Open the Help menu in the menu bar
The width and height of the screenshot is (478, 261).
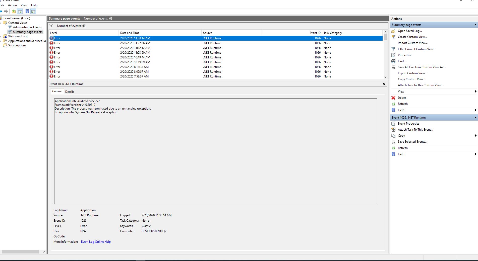point(34,5)
